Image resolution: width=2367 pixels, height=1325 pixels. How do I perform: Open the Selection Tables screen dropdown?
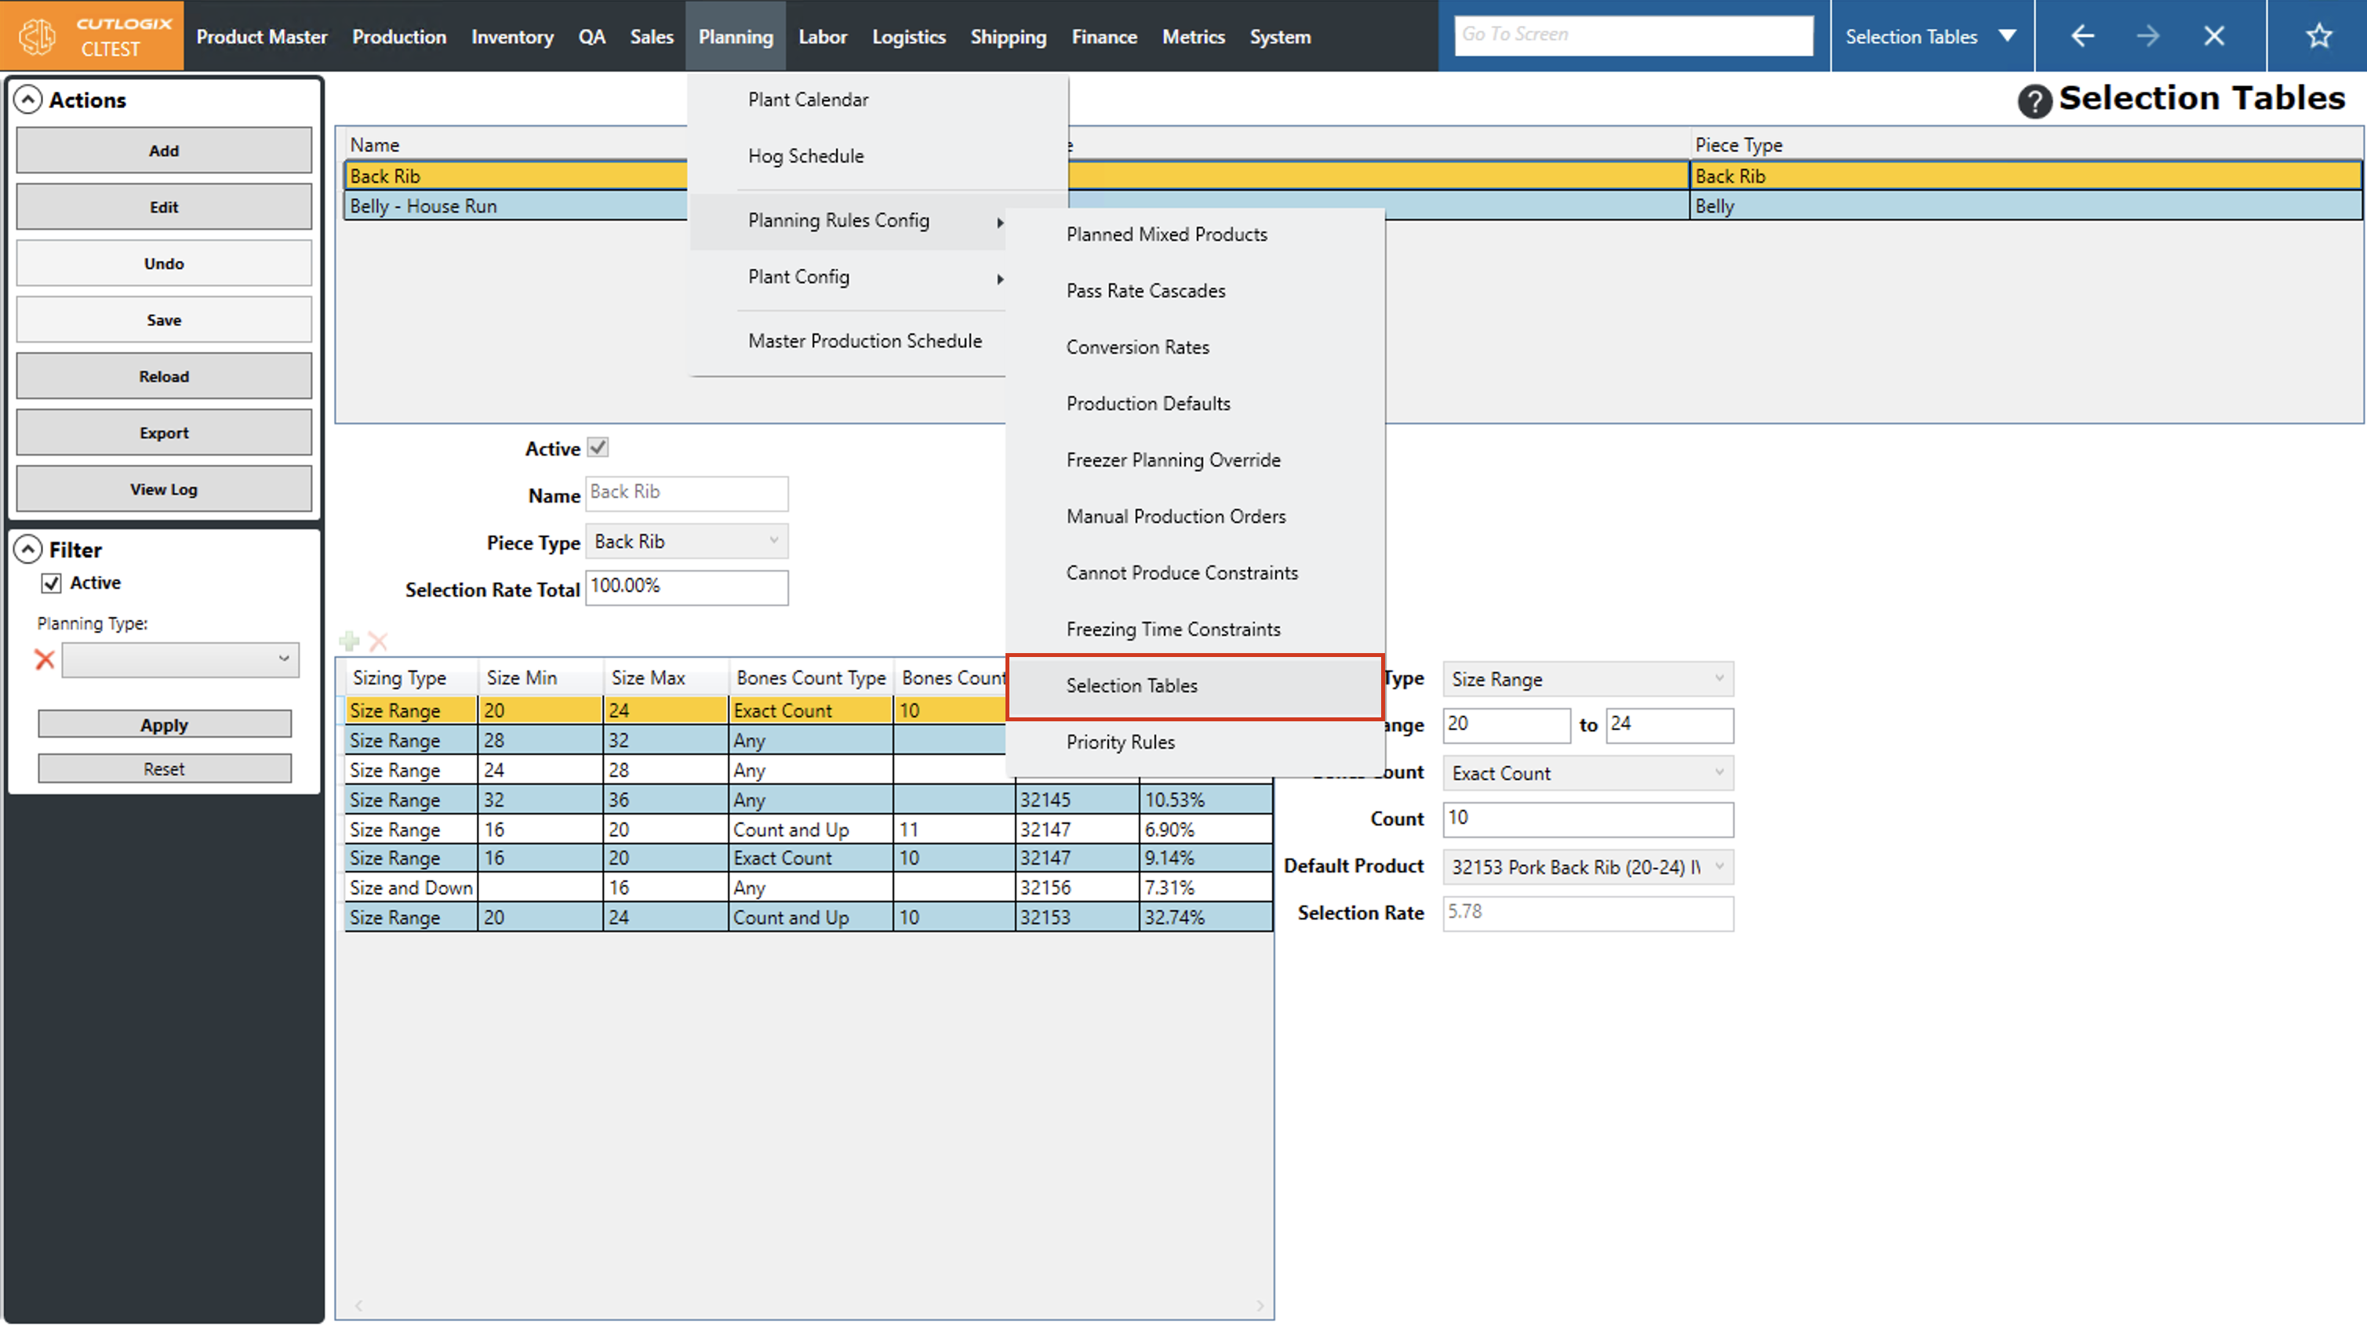tap(2008, 36)
